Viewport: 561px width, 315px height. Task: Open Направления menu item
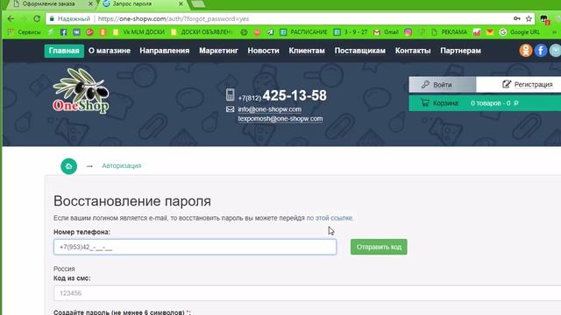click(x=165, y=51)
